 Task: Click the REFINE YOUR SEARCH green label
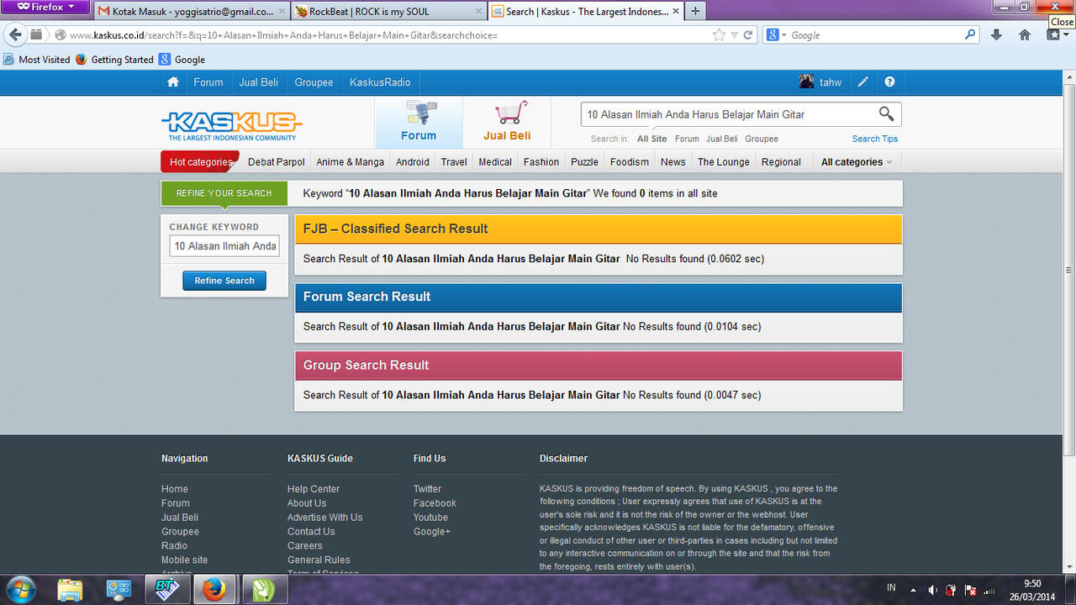click(224, 193)
